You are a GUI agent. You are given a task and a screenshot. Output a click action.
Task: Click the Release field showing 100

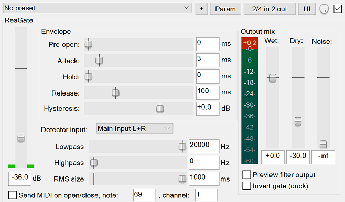pyautogui.click(x=208, y=93)
